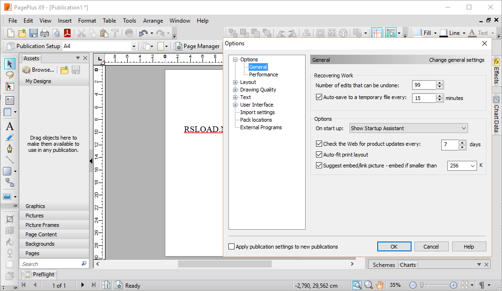Expand the User Interface tree node

235,105
